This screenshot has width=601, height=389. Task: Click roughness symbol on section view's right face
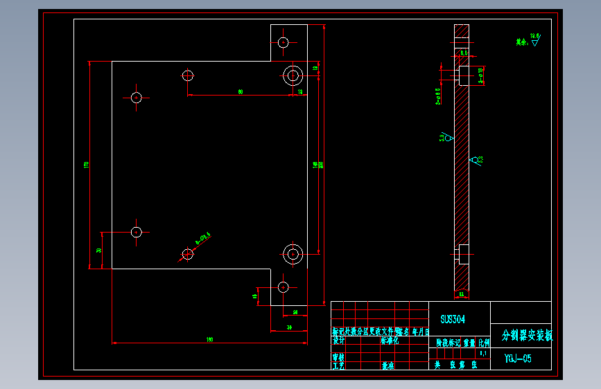click(476, 160)
